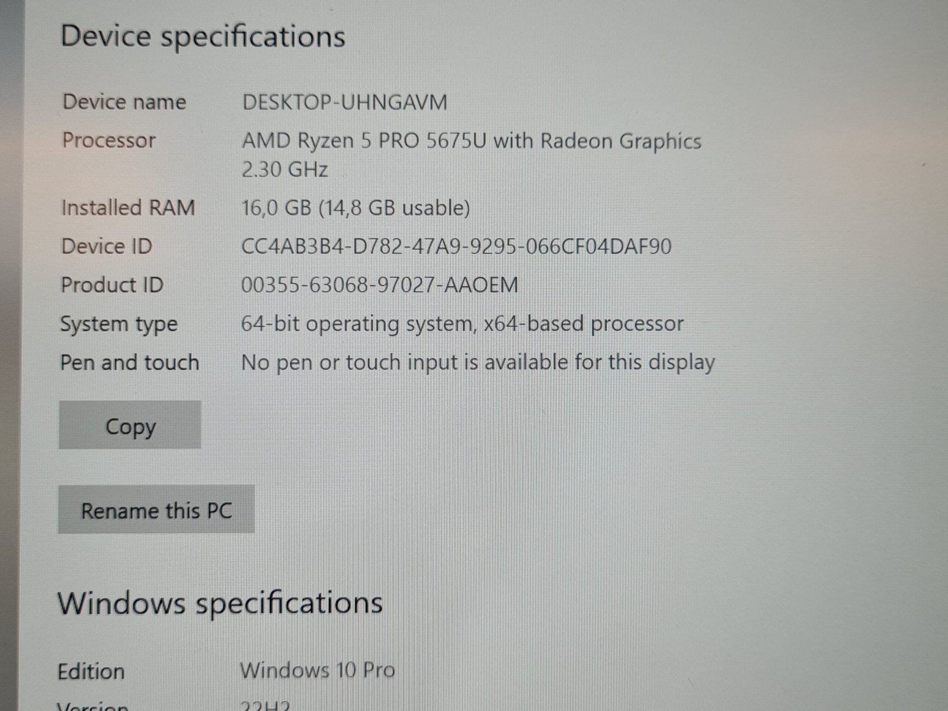The height and width of the screenshot is (711, 948).
Task: Click the Device specifications heading
Action: click(203, 37)
